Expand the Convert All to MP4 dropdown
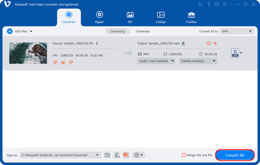The height and width of the screenshot is (165, 260). [237, 31]
